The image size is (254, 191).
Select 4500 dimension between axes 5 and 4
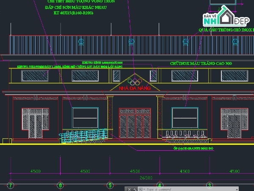coord(135,171)
